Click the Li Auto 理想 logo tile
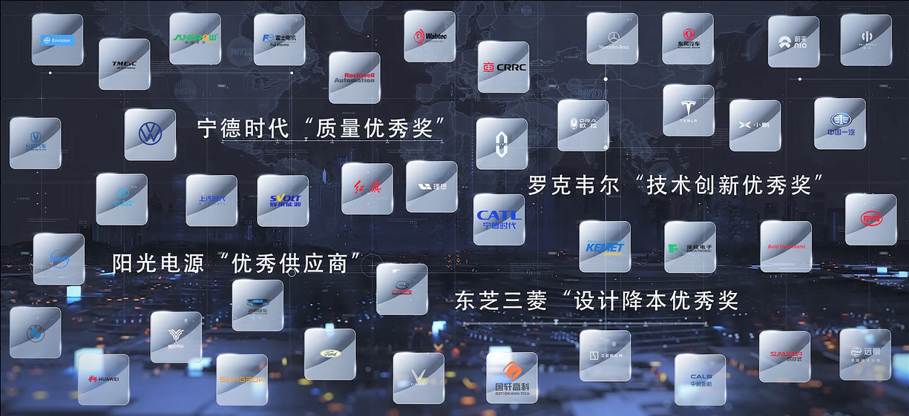Viewport: 909px width, 416px height. [432, 186]
